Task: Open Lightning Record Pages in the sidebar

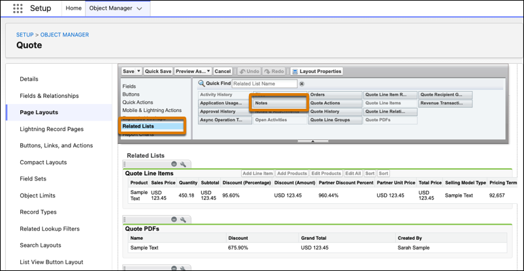Action: [x=52, y=129]
